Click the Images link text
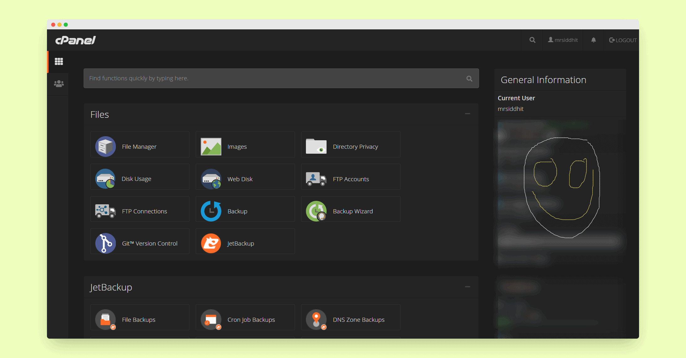 pos(237,147)
